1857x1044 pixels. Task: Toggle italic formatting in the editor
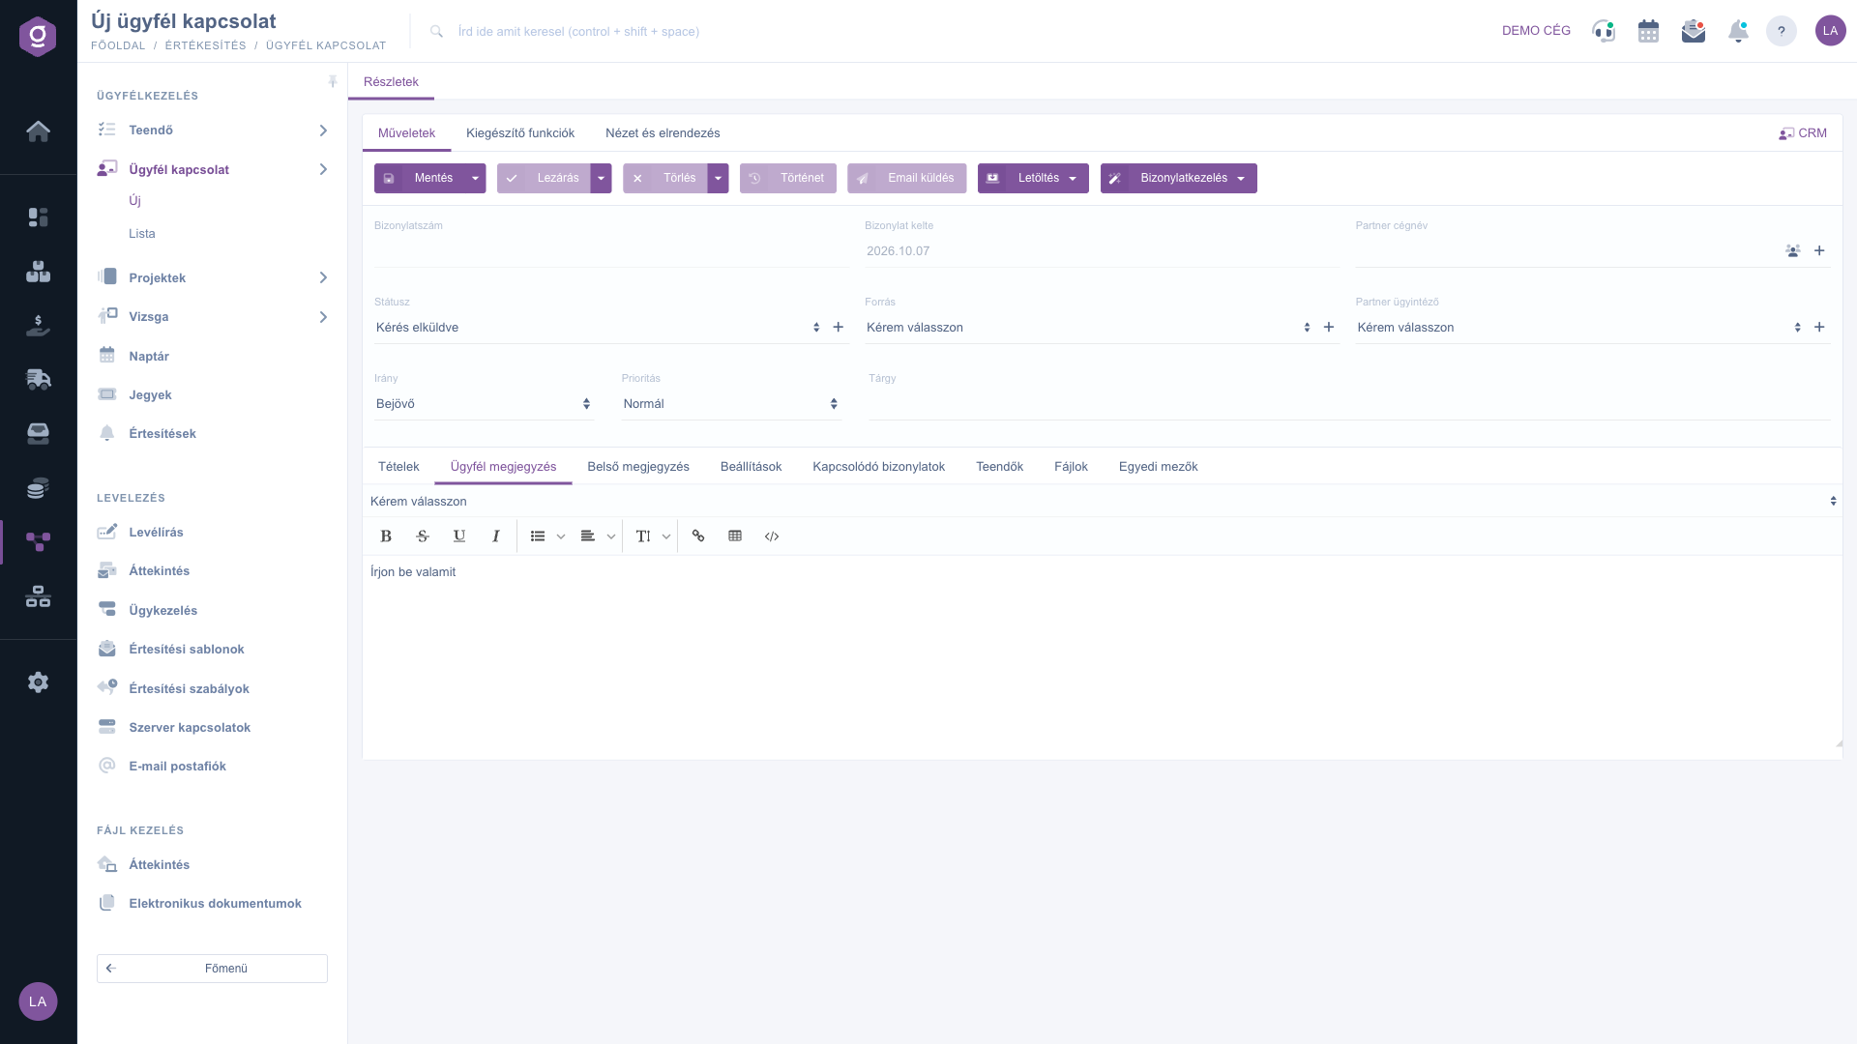click(x=496, y=536)
